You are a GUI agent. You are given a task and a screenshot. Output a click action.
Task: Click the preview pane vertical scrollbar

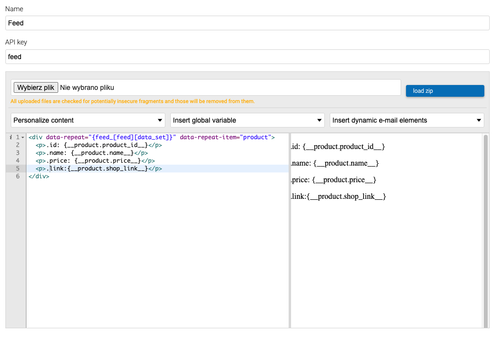coord(485,230)
